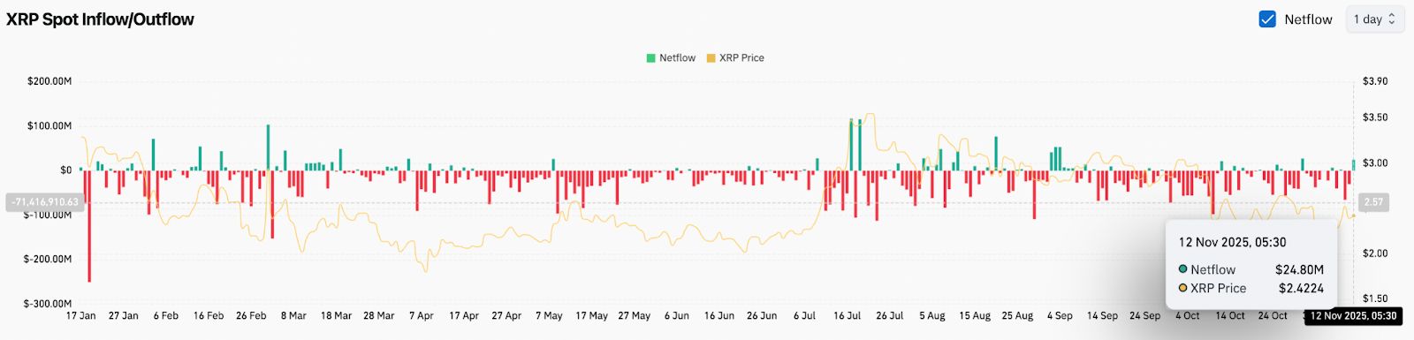Click the 27 Apr date label
The height and width of the screenshot is (340, 1414).
[506, 315]
